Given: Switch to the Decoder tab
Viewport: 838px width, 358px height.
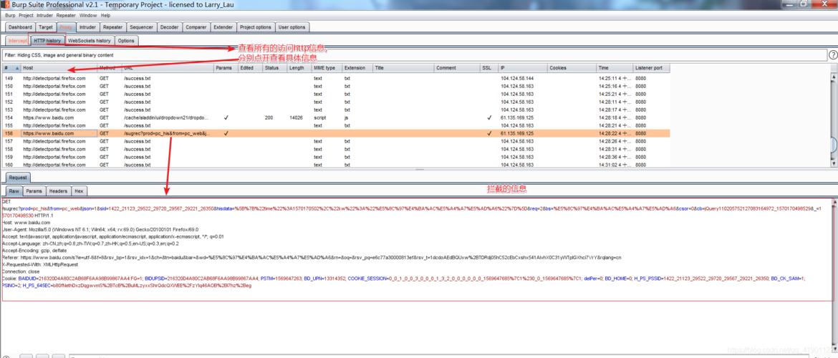Looking at the screenshot, I should point(170,27).
